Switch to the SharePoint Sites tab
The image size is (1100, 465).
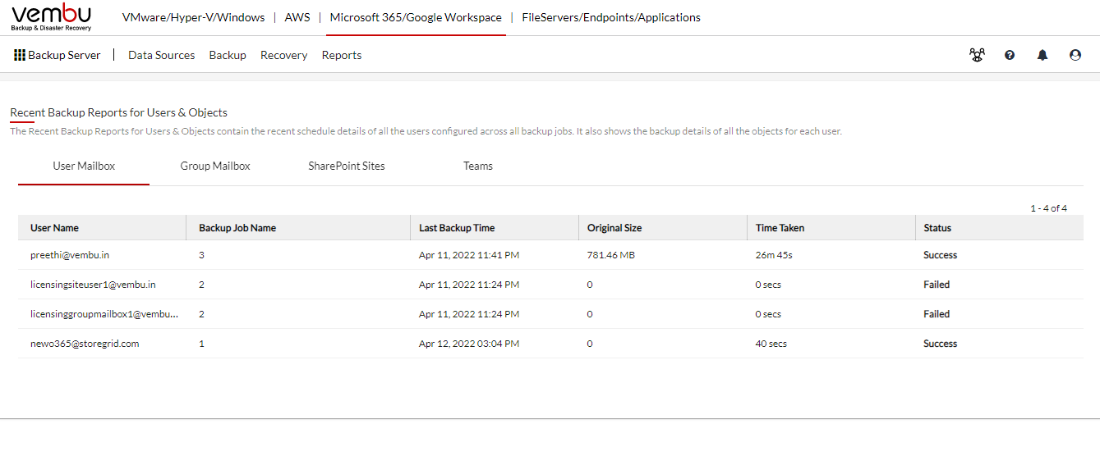pos(347,166)
